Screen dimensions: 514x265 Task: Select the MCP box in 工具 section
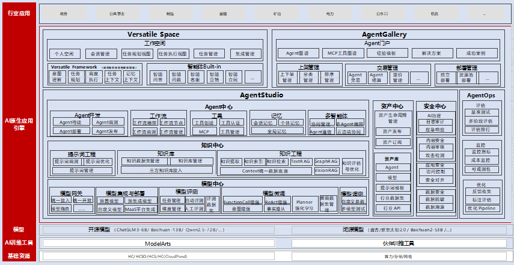[204, 131]
